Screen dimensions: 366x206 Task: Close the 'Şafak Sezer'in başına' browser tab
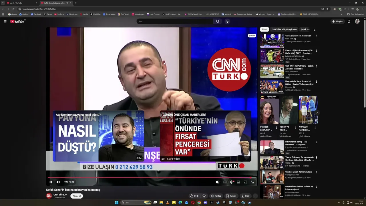(71, 3)
